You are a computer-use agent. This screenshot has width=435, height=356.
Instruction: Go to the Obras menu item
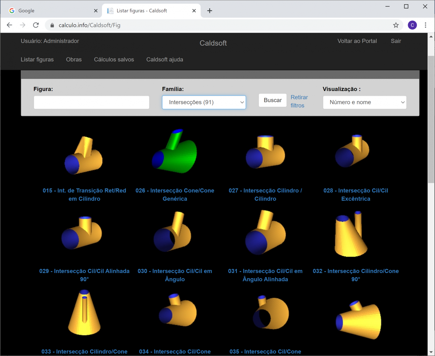[74, 60]
